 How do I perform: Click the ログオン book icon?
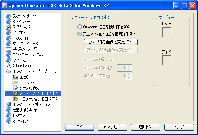click(9, 115)
